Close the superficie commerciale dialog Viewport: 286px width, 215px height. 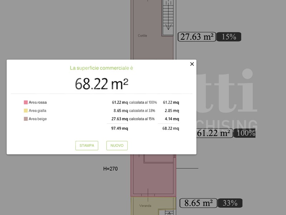(192, 64)
